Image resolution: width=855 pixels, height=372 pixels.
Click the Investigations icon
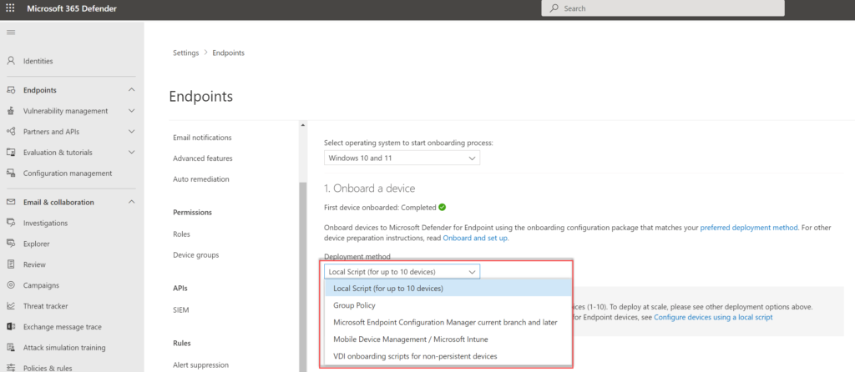click(x=10, y=223)
